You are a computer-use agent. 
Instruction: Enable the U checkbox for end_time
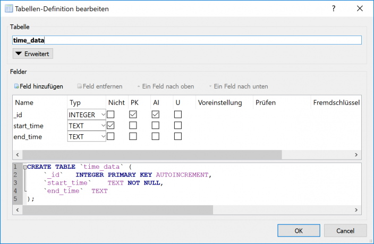click(178, 136)
